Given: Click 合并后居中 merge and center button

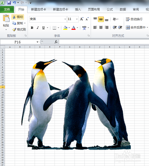Looking at the screenshot, I should coord(136,28).
